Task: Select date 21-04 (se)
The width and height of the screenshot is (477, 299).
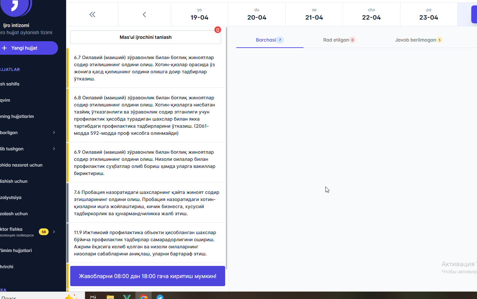Action: coord(314,15)
